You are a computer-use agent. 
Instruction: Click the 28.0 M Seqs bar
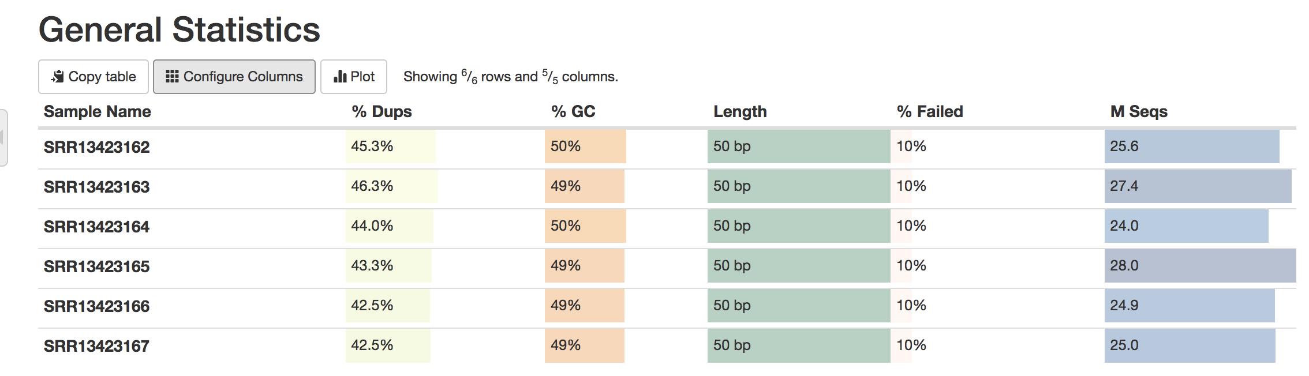(1199, 266)
